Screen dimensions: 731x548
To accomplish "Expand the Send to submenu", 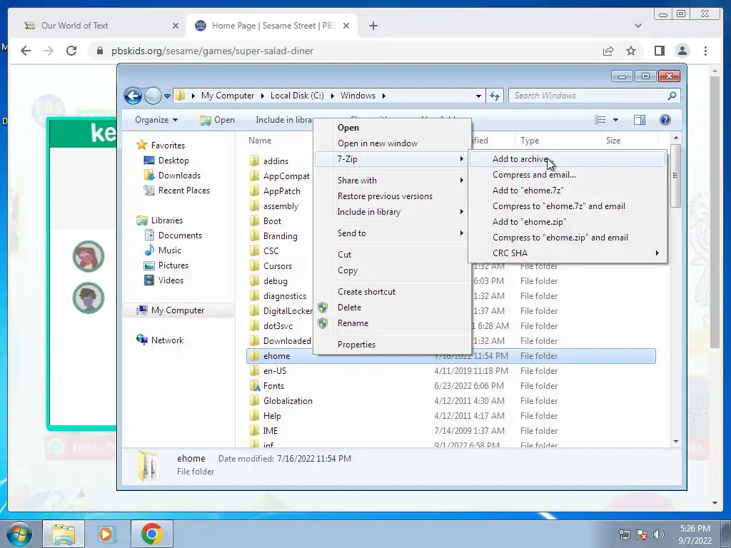I will click(393, 233).
